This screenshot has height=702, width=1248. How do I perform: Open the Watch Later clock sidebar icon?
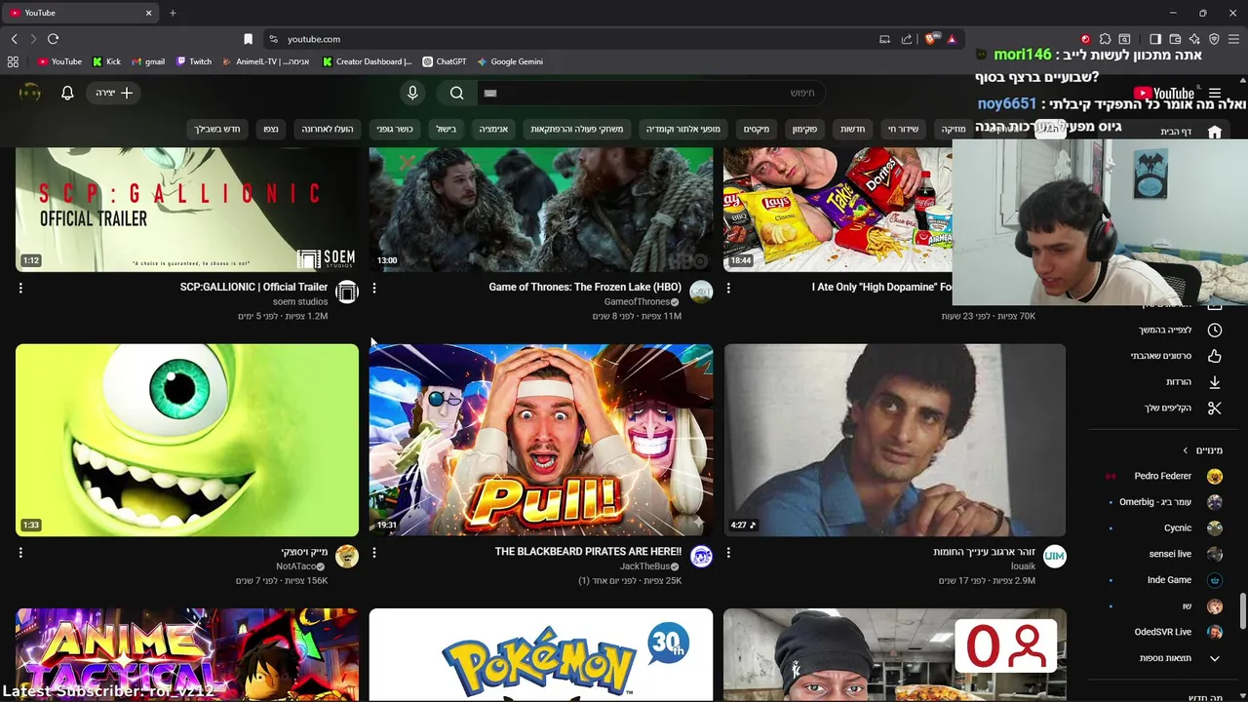coord(1215,330)
